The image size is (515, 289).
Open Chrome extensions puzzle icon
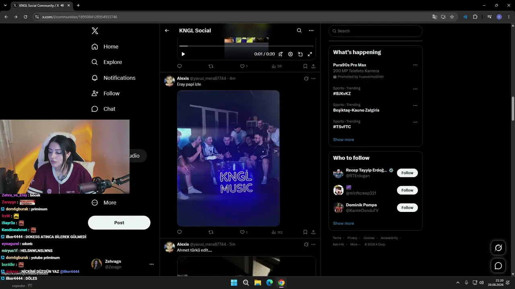click(475, 17)
